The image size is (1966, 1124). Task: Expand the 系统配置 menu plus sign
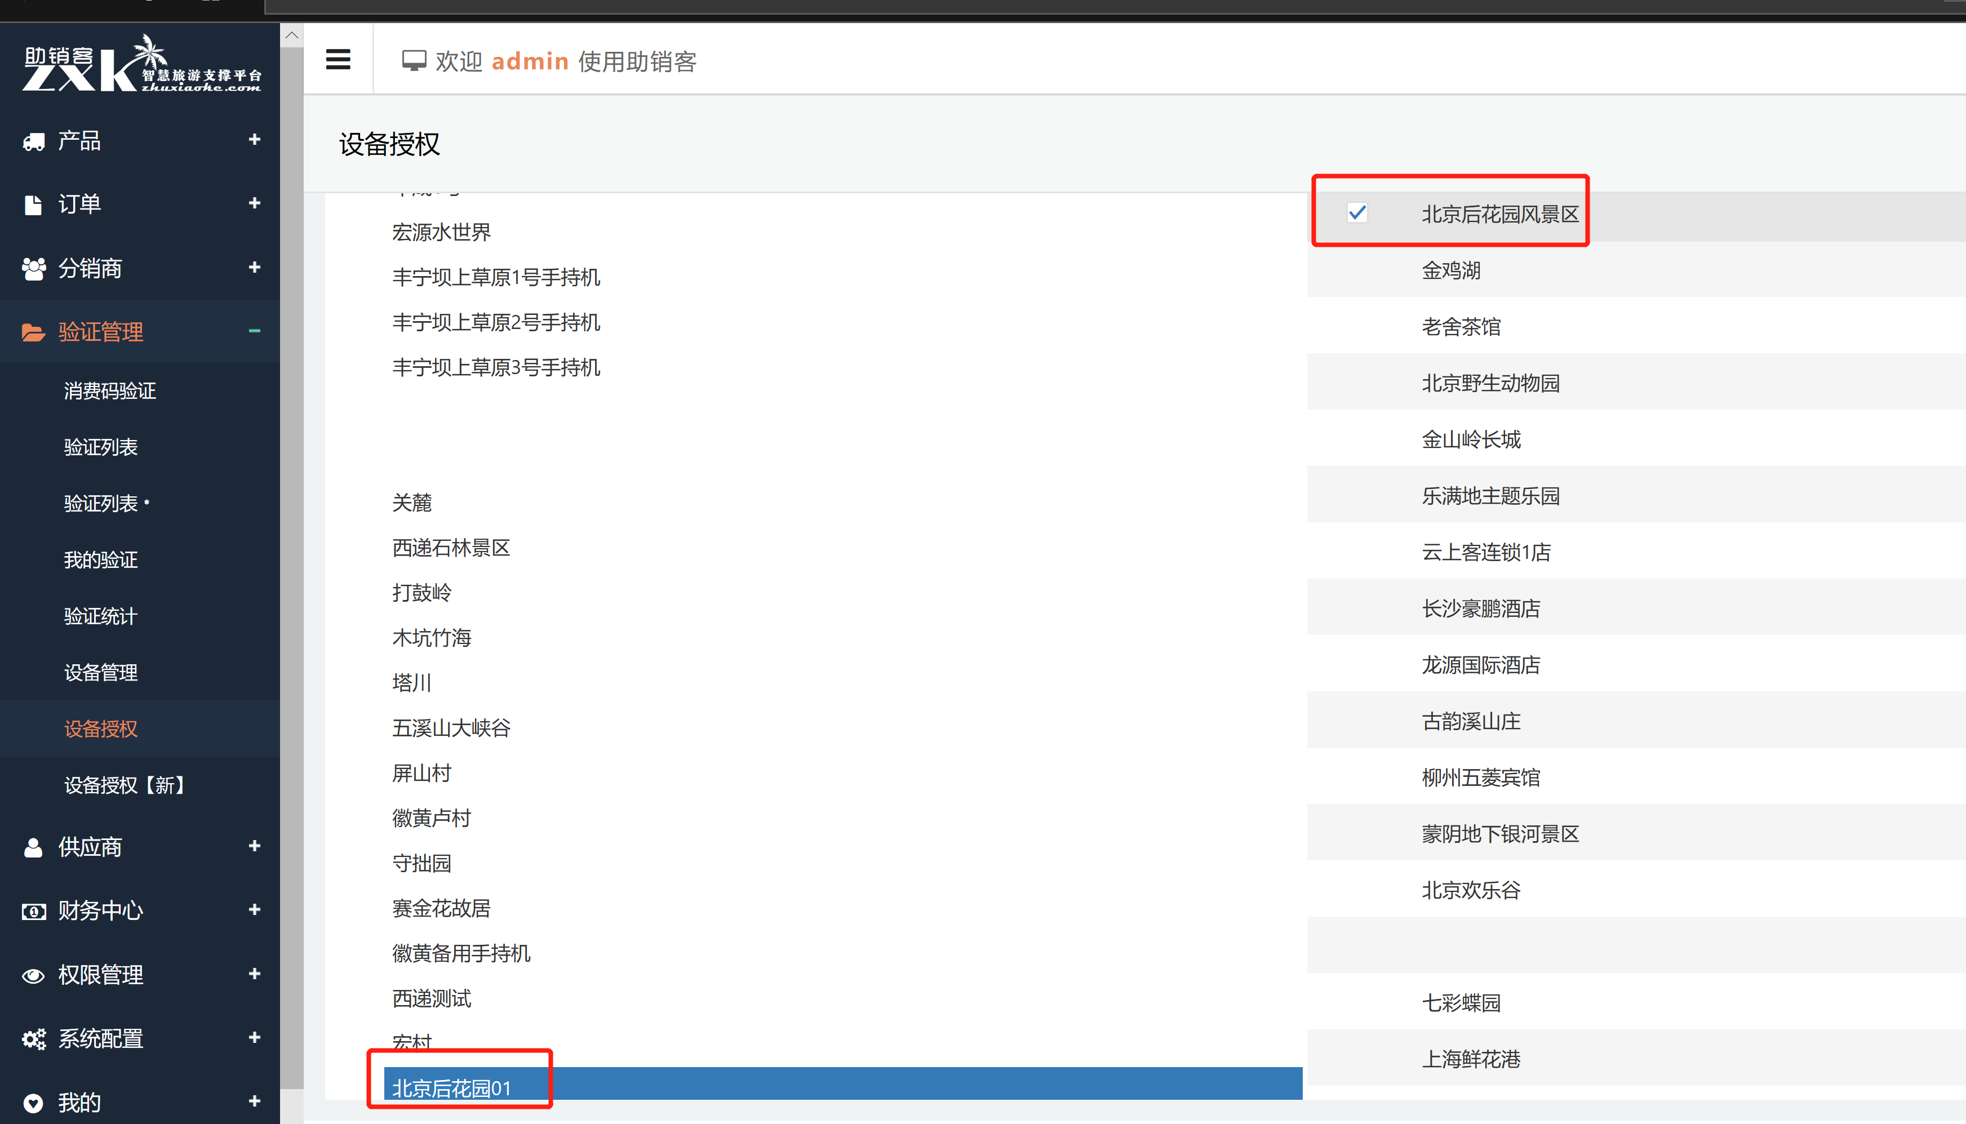(254, 1038)
